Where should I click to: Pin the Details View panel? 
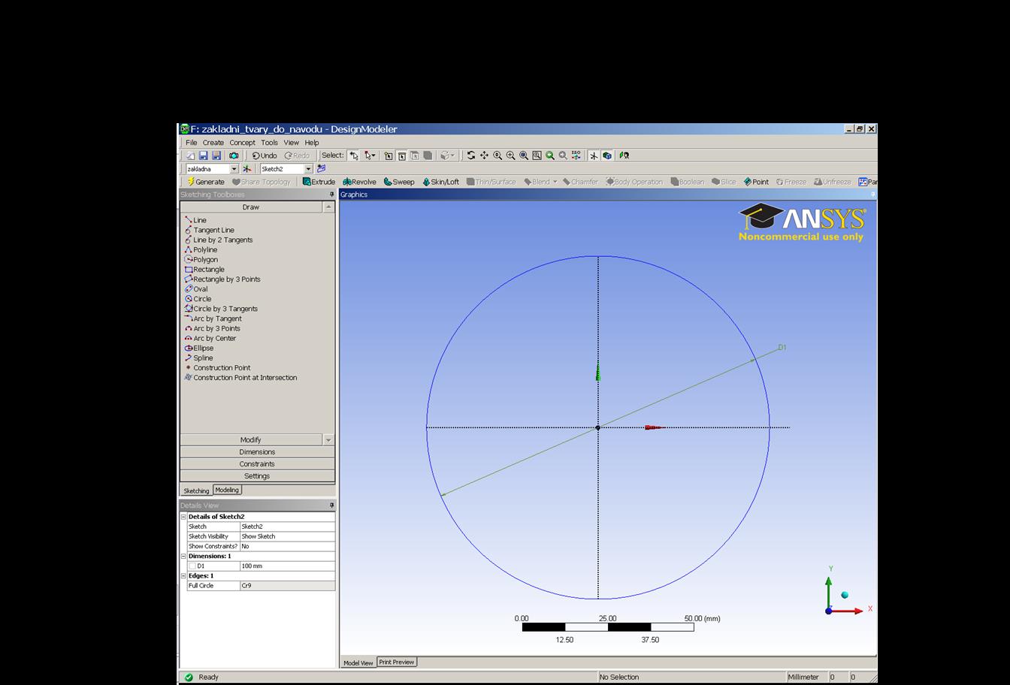point(331,505)
